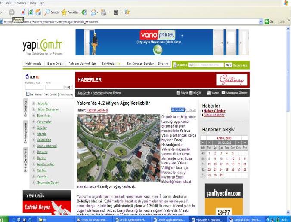Viewport: 291px width, 222px height.
Task: Open Reklam Vermek İçin tab
Action: [83, 64]
